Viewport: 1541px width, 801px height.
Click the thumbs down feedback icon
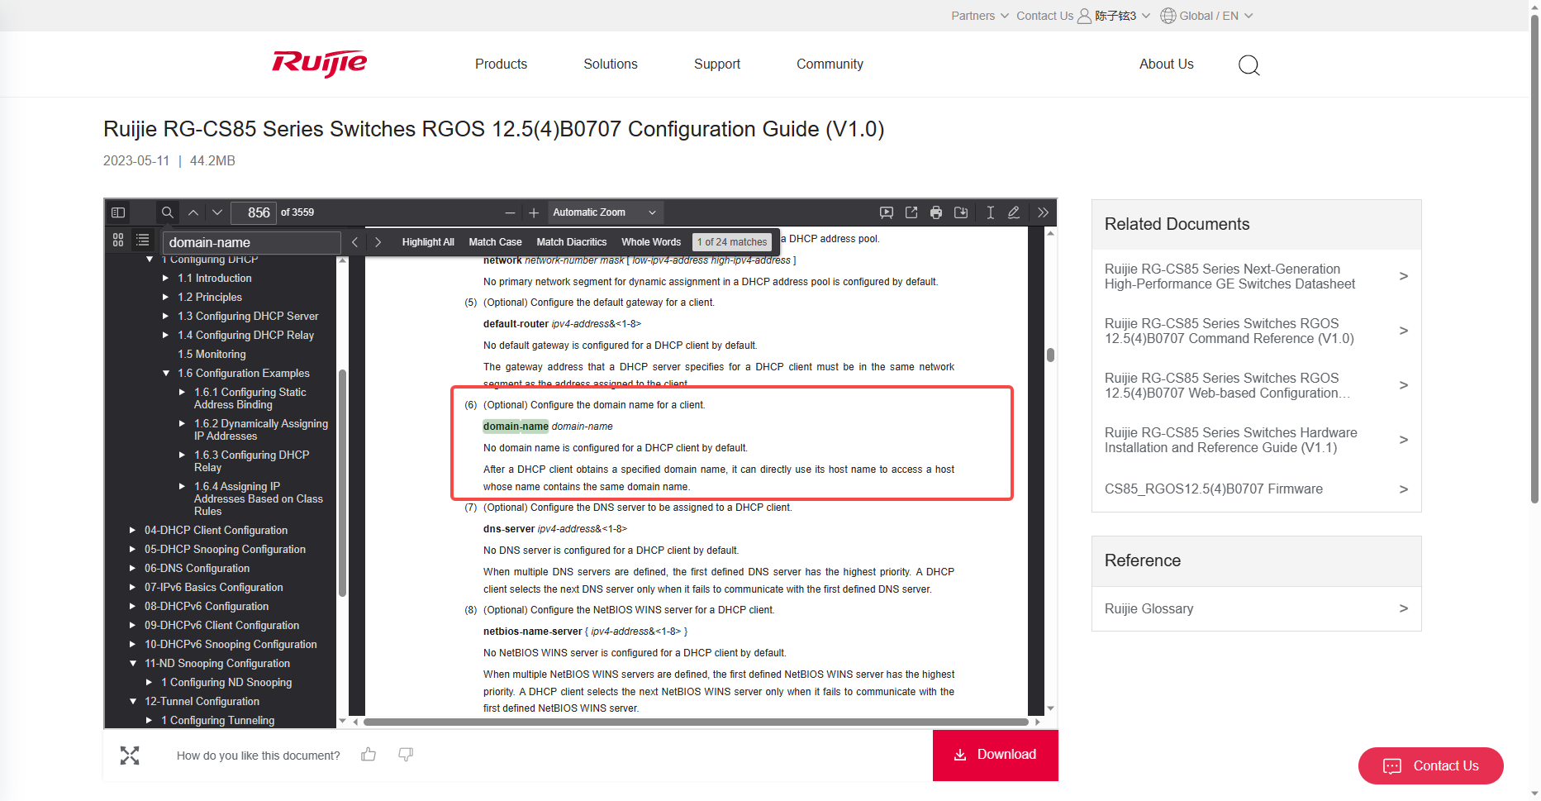tap(406, 755)
